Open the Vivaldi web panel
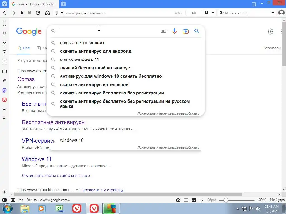The width and height of the screenshot is (286, 214). (4, 100)
